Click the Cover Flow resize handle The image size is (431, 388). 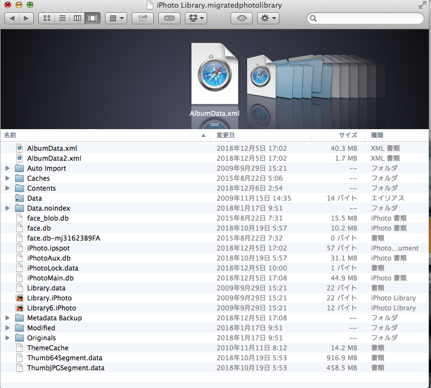click(215, 125)
